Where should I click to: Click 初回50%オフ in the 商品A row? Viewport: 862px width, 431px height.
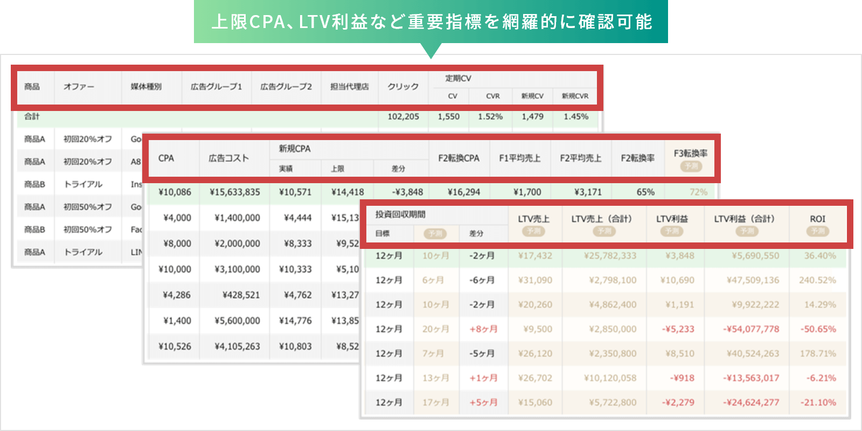(88, 207)
